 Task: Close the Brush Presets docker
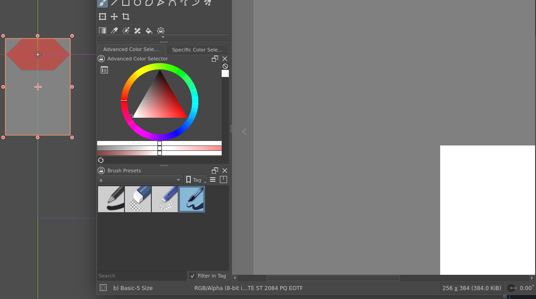click(225, 171)
